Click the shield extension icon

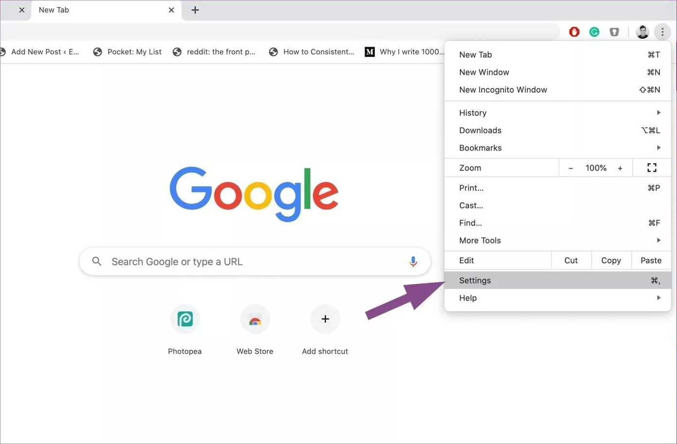tap(614, 32)
